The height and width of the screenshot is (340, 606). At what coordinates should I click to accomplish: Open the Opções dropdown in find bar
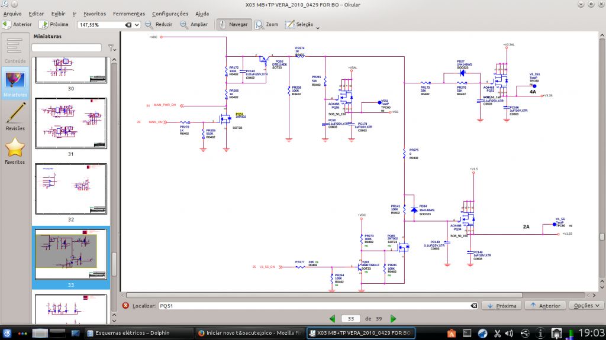(586, 306)
